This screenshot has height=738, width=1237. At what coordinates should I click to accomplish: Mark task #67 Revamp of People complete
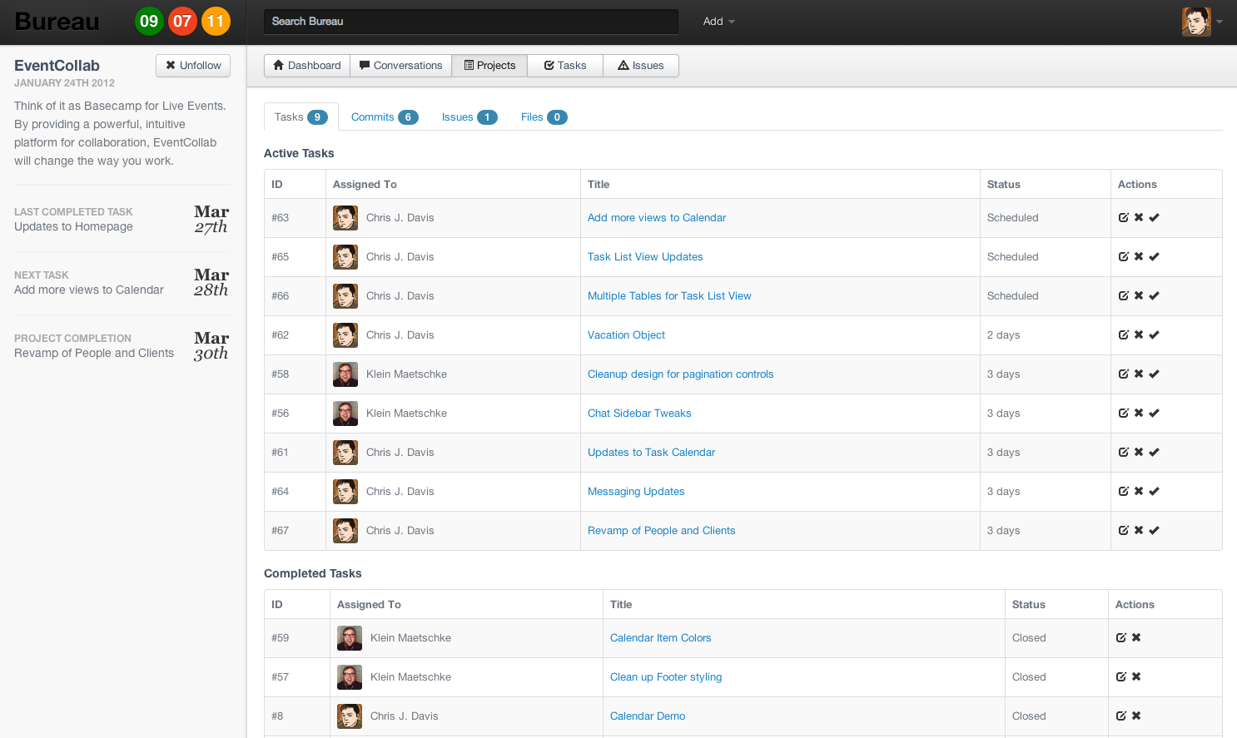pos(1155,531)
